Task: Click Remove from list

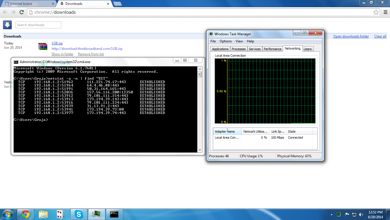Action: (91, 54)
